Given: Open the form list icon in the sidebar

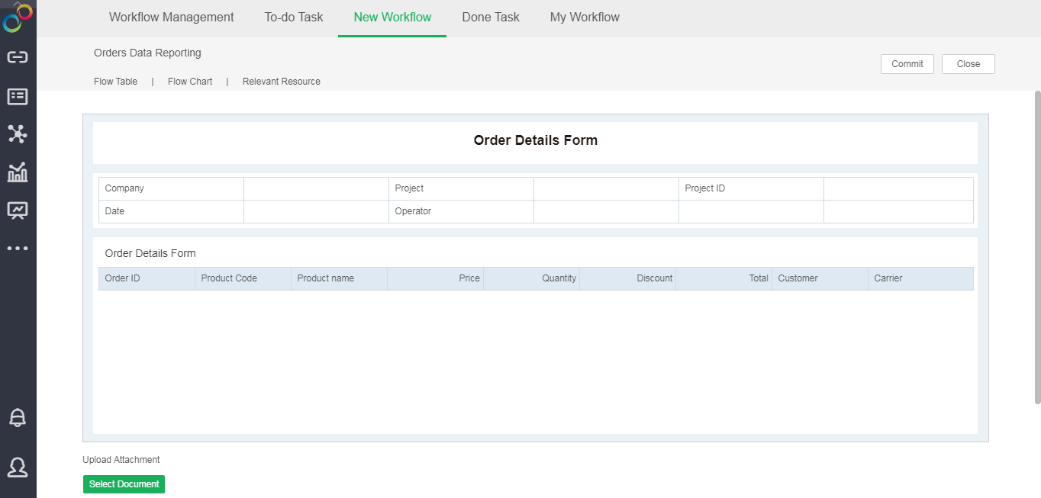Looking at the screenshot, I should [18, 96].
